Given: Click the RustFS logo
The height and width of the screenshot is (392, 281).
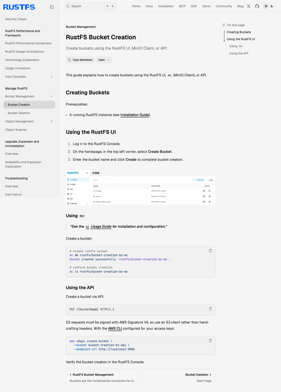Looking at the screenshot, I should (x=19, y=7).
